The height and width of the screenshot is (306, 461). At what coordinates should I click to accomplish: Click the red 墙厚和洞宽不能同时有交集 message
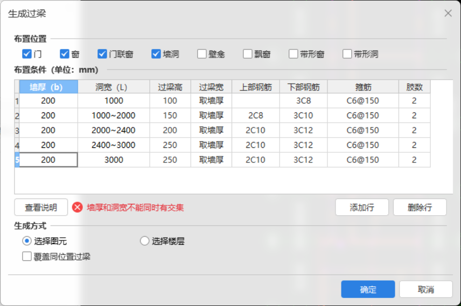(x=135, y=208)
